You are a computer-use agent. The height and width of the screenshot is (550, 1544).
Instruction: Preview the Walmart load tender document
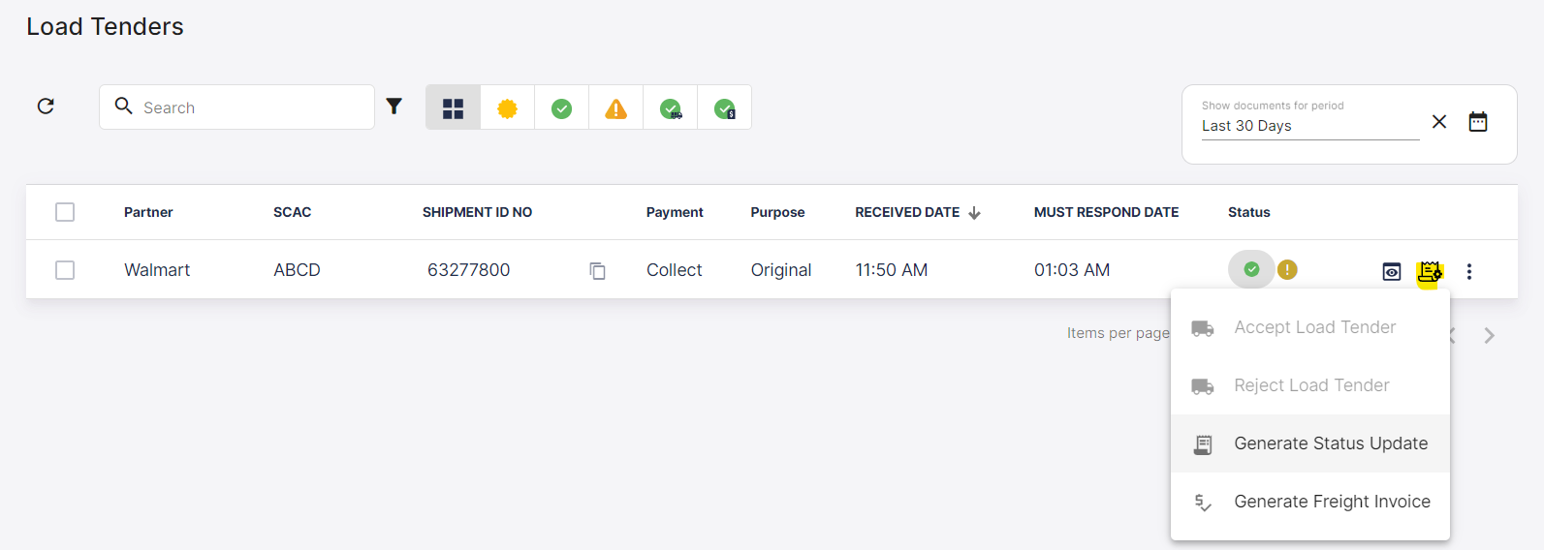(x=1392, y=271)
